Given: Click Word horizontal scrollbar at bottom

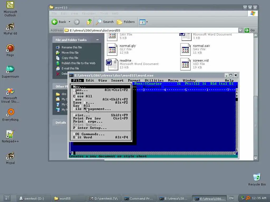Looking at the screenshot, I should click(x=153, y=153).
